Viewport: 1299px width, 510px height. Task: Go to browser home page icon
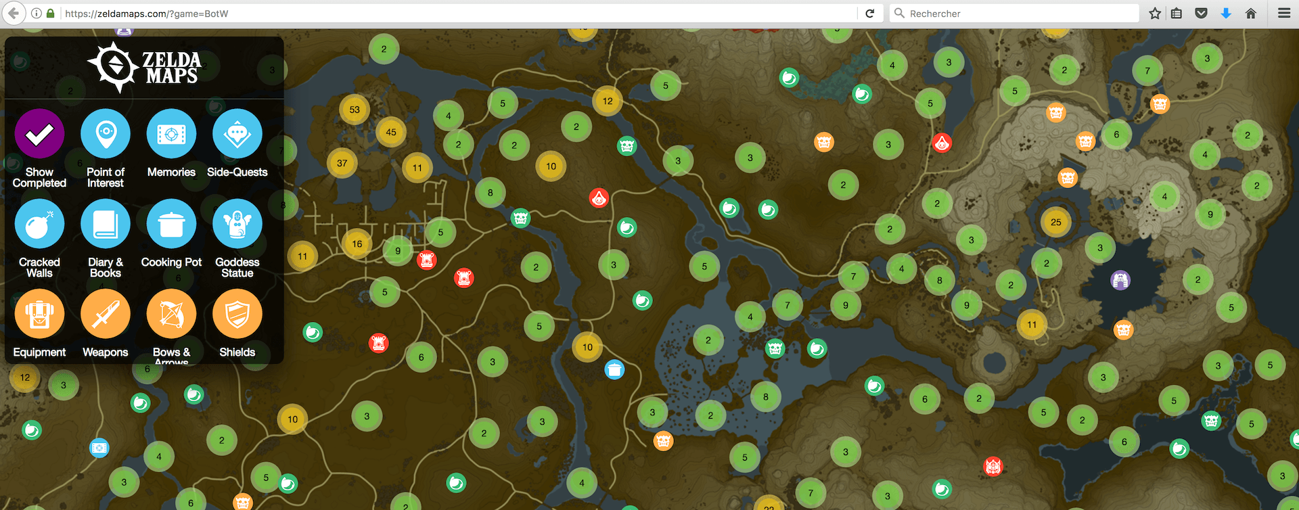tap(1250, 14)
